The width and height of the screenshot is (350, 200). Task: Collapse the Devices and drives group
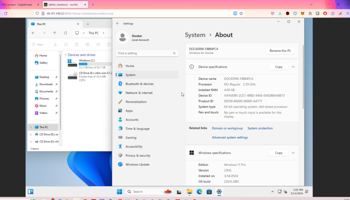66,55
